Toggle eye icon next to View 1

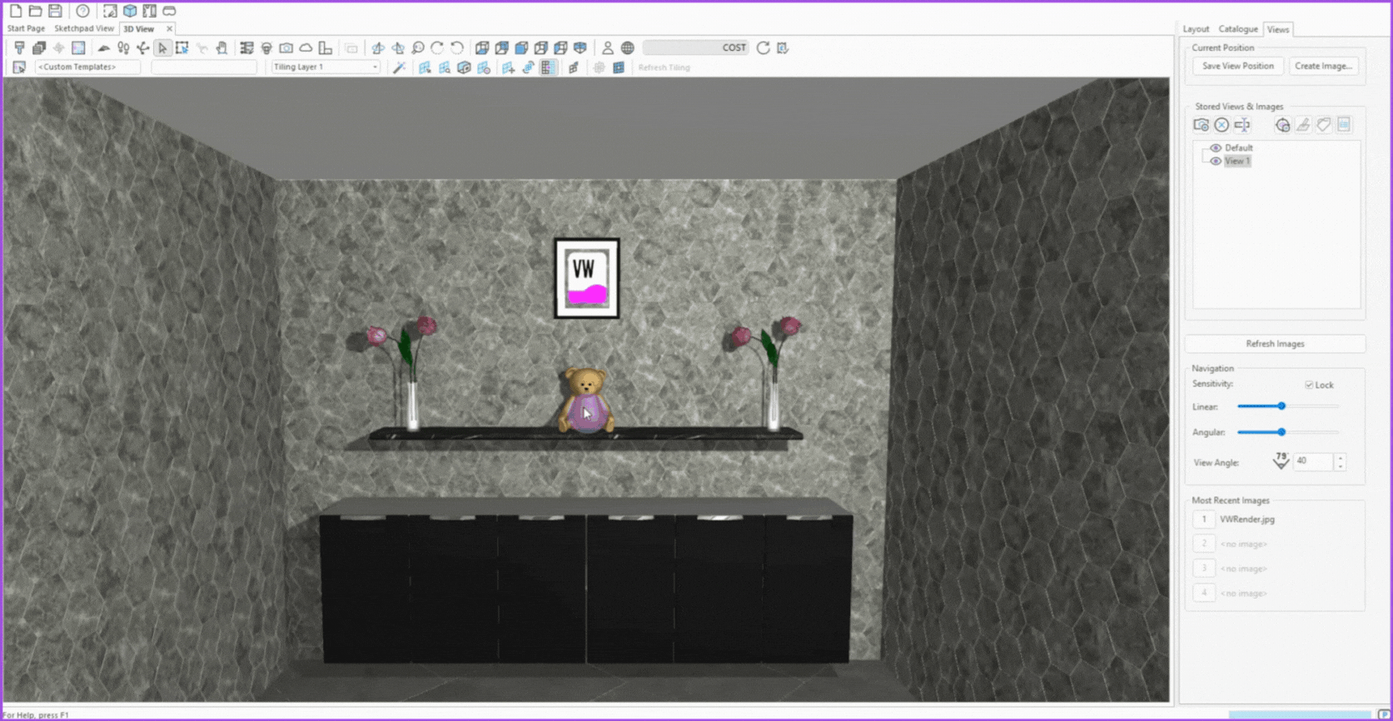pyautogui.click(x=1216, y=162)
